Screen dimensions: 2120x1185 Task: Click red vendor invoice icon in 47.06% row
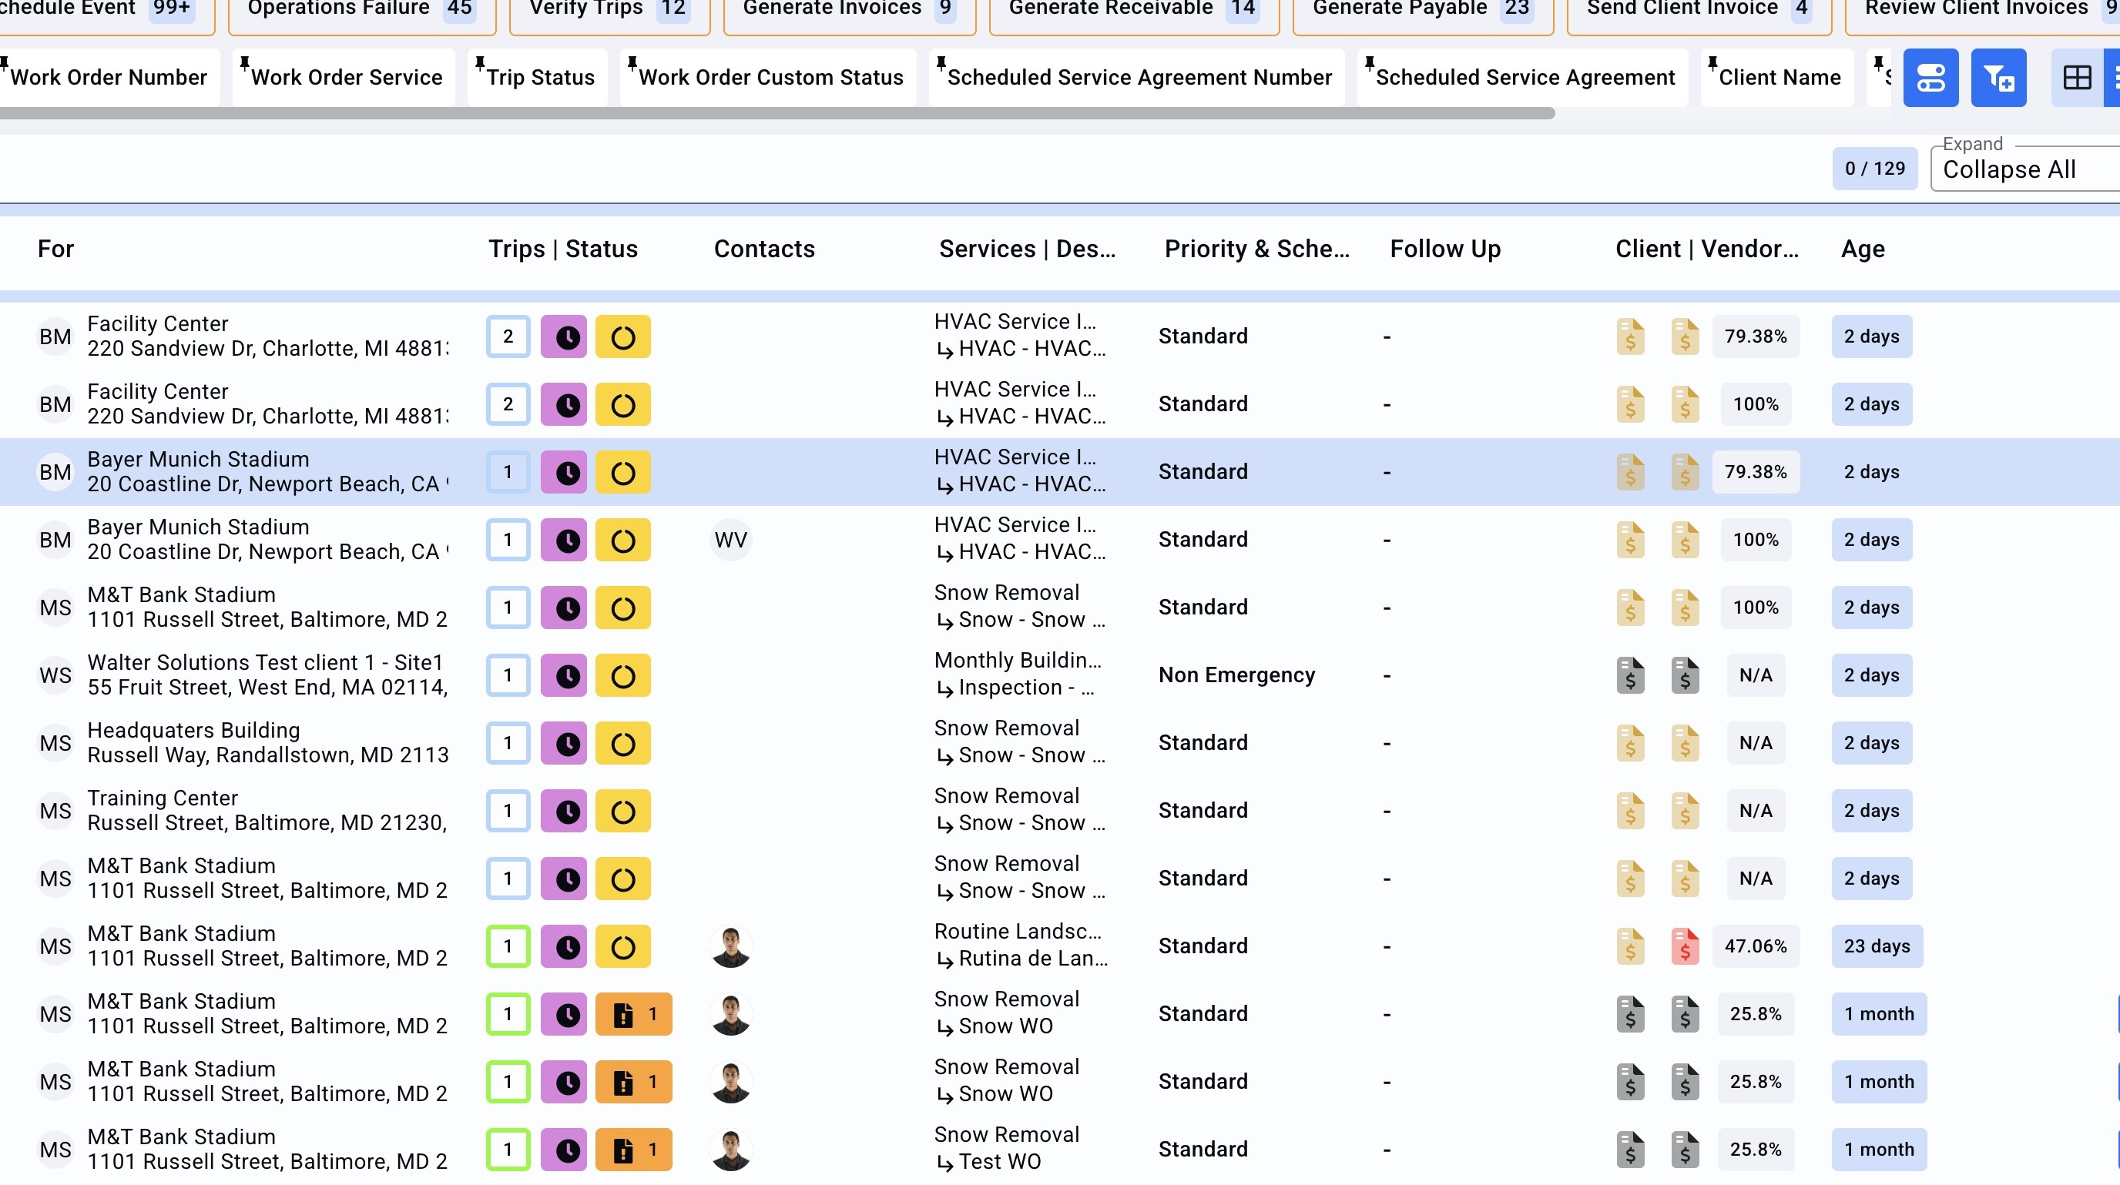[1685, 946]
